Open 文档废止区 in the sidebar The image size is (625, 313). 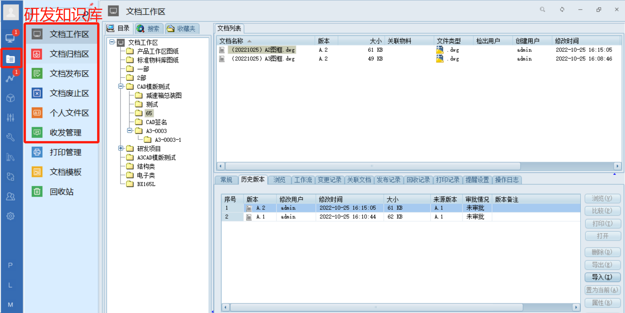[69, 93]
